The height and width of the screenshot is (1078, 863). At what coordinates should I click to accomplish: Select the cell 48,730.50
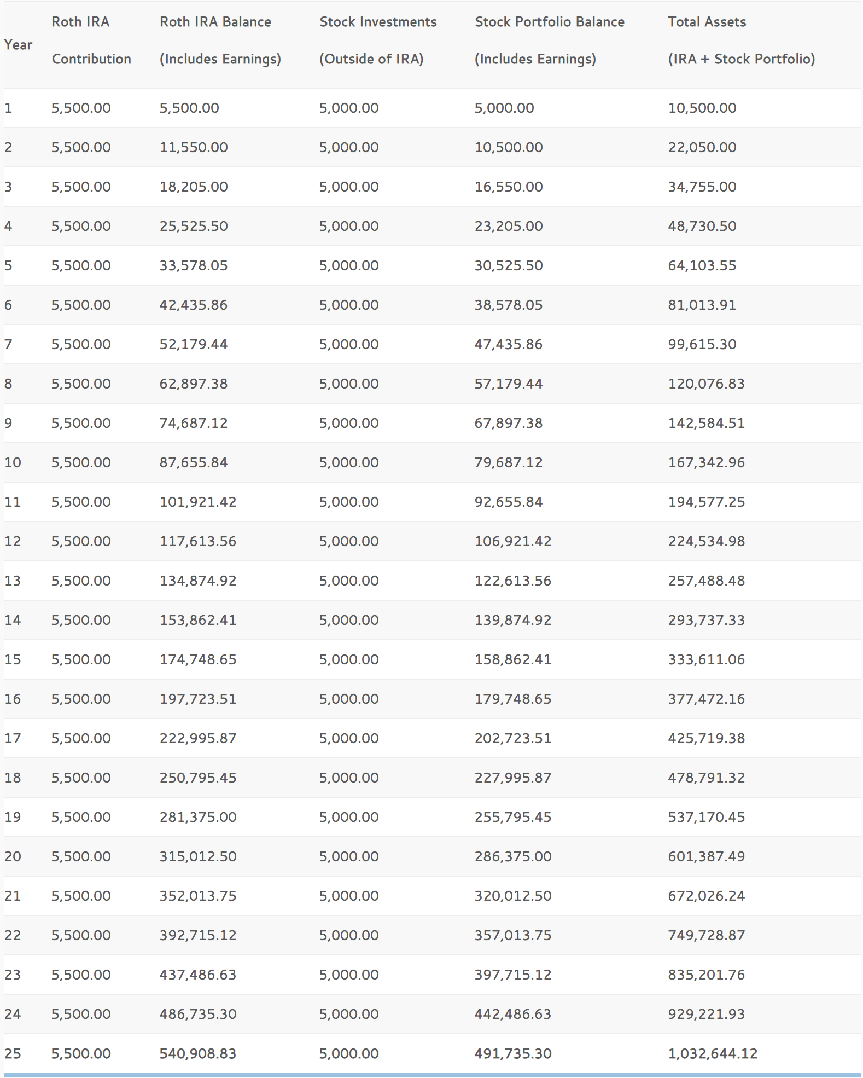pos(702,226)
